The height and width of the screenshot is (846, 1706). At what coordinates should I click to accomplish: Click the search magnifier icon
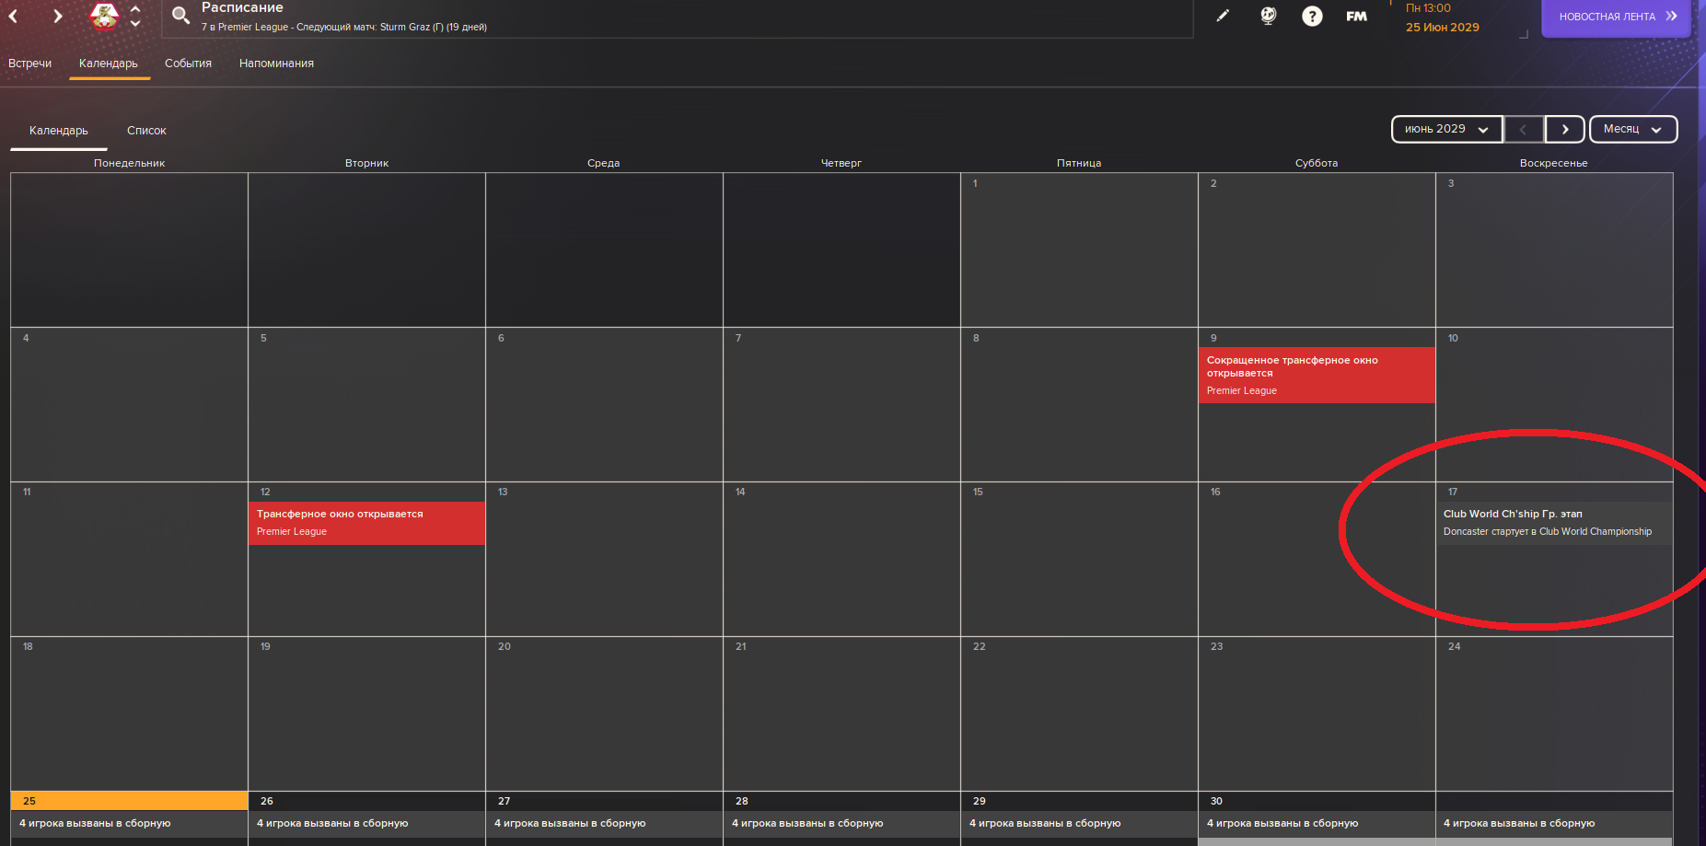(180, 16)
